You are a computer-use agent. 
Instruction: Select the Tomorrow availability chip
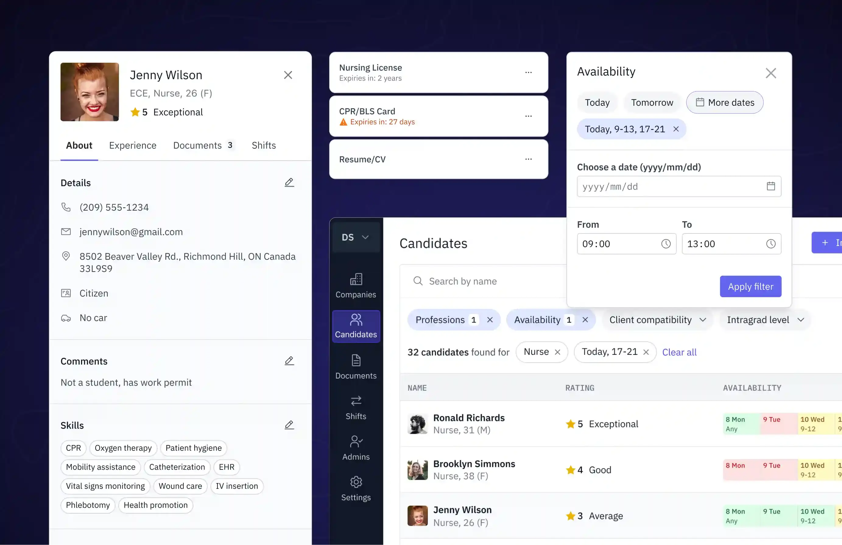(x=652, y=103)
